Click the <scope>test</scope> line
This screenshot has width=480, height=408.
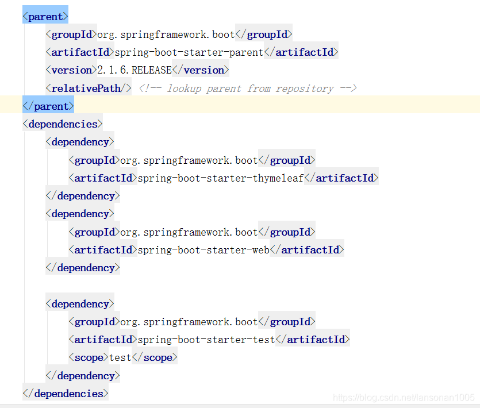coord(123,357)
